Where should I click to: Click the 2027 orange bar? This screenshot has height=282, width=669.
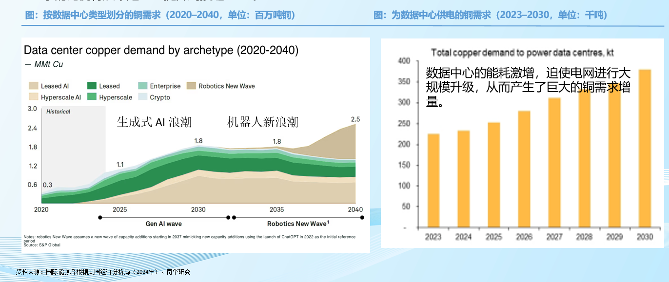(x=554, y=162)
